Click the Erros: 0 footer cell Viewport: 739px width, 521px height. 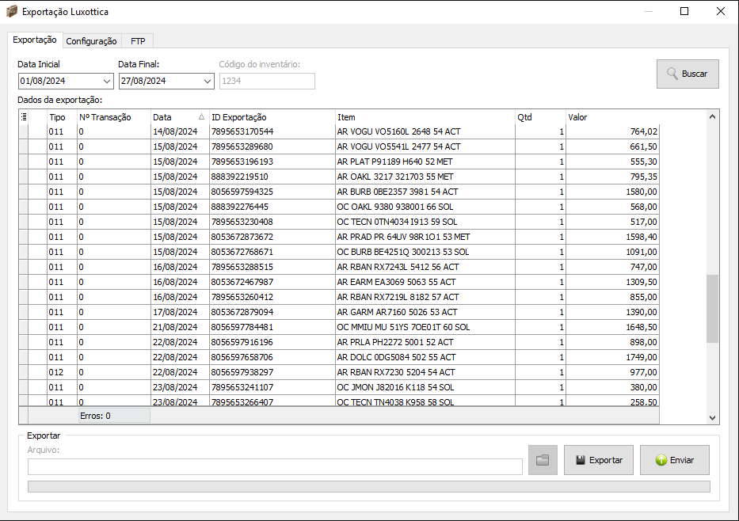point(113,416)
